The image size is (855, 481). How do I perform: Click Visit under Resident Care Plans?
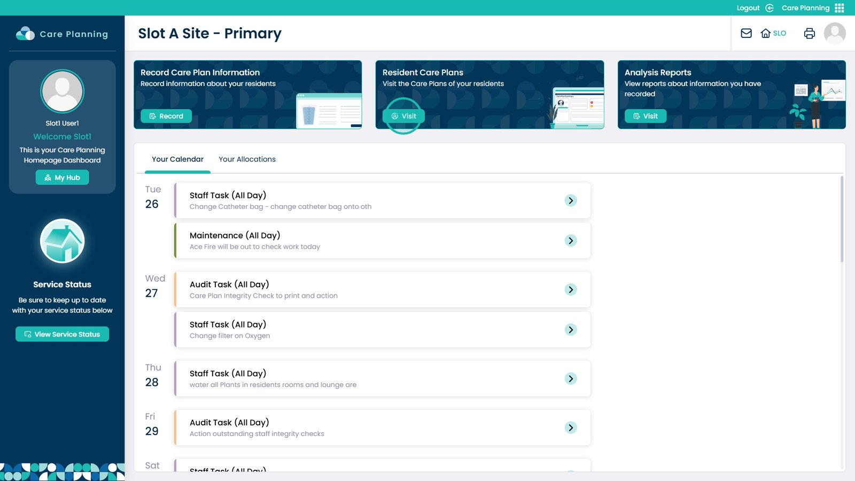403,116
